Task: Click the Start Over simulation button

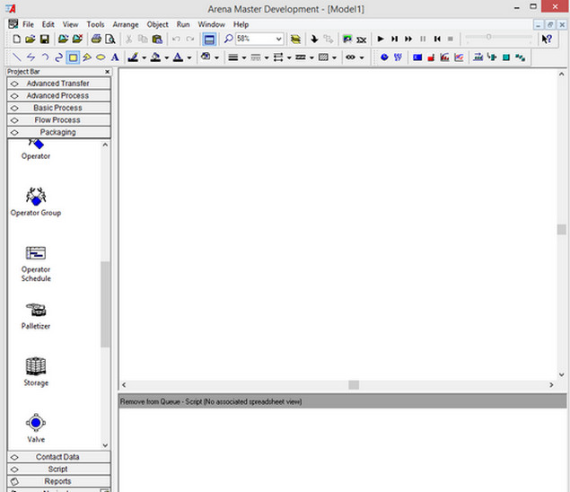Action: pyautogui.click(x=437, y=39)
